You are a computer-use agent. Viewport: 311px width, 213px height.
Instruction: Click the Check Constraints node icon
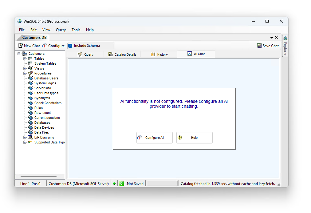pyautogui.click(x=30, y=103)
